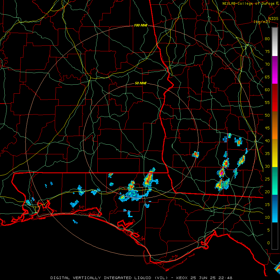Click the 60 value on the color scale
This screenshot has width=280, height=280.
[267, 90]
